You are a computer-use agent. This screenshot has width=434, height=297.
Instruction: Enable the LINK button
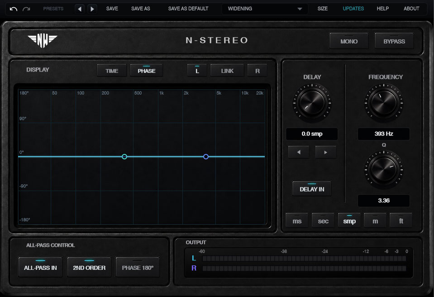tap(227, 71)
